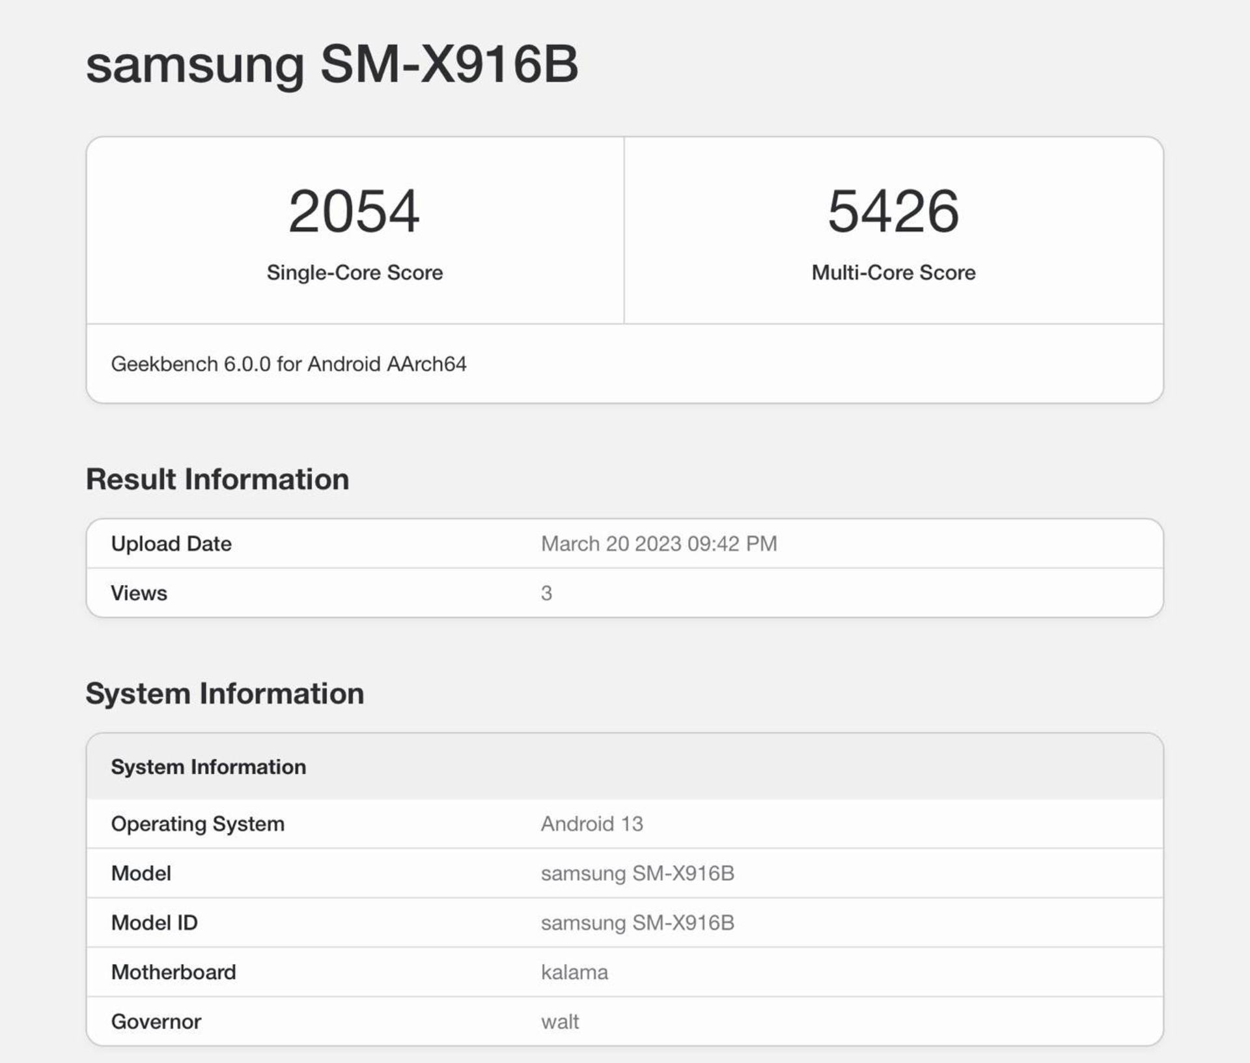The width and height of the screenshot is (1250, 1063).
Task: Click the Multi-Core Score label
Action: (893, 272)
